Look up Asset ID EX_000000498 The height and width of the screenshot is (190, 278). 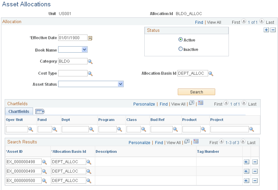pyautogui.click(x=44, y=162)
